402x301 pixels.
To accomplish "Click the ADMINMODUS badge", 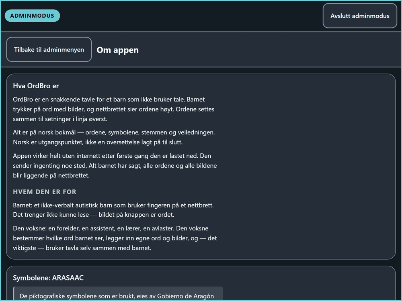I will (32, 16).
